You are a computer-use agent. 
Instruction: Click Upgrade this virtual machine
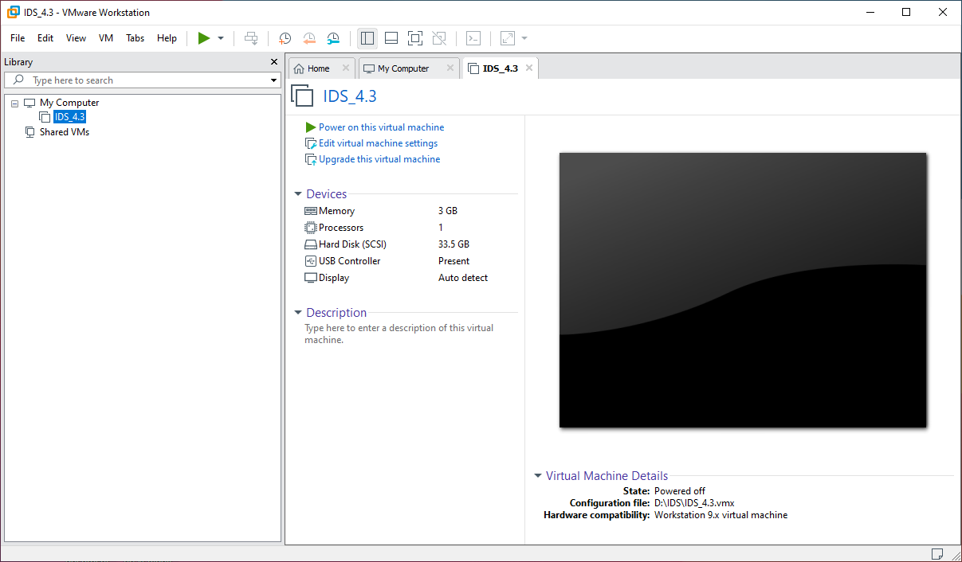point(379,159)
